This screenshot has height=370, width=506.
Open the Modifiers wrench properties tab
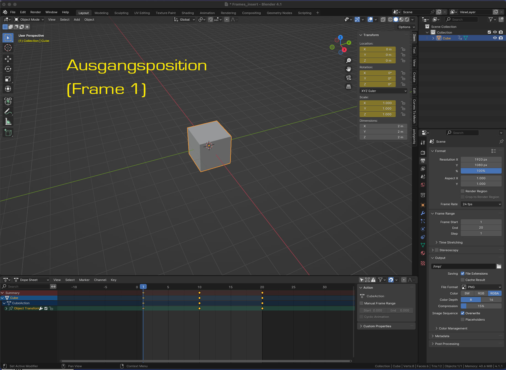pyautogui.click(x=423, y=213)
